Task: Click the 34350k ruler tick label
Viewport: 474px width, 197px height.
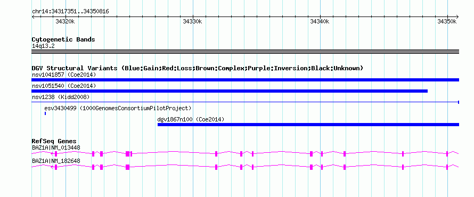Action: [447, 22]
